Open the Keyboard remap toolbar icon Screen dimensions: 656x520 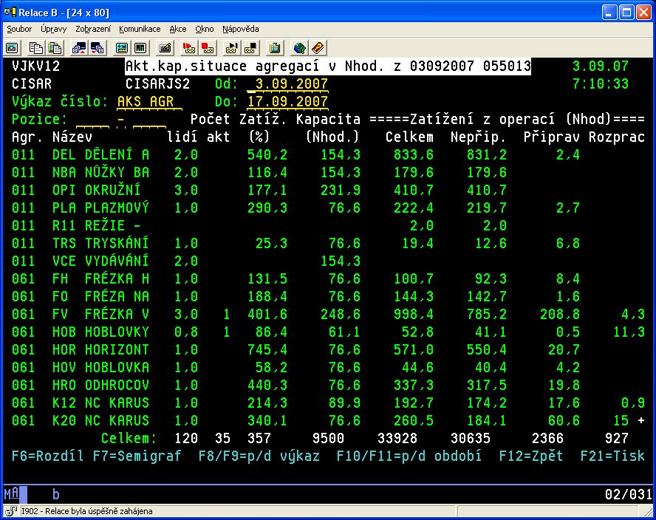(x=165, y=48)
